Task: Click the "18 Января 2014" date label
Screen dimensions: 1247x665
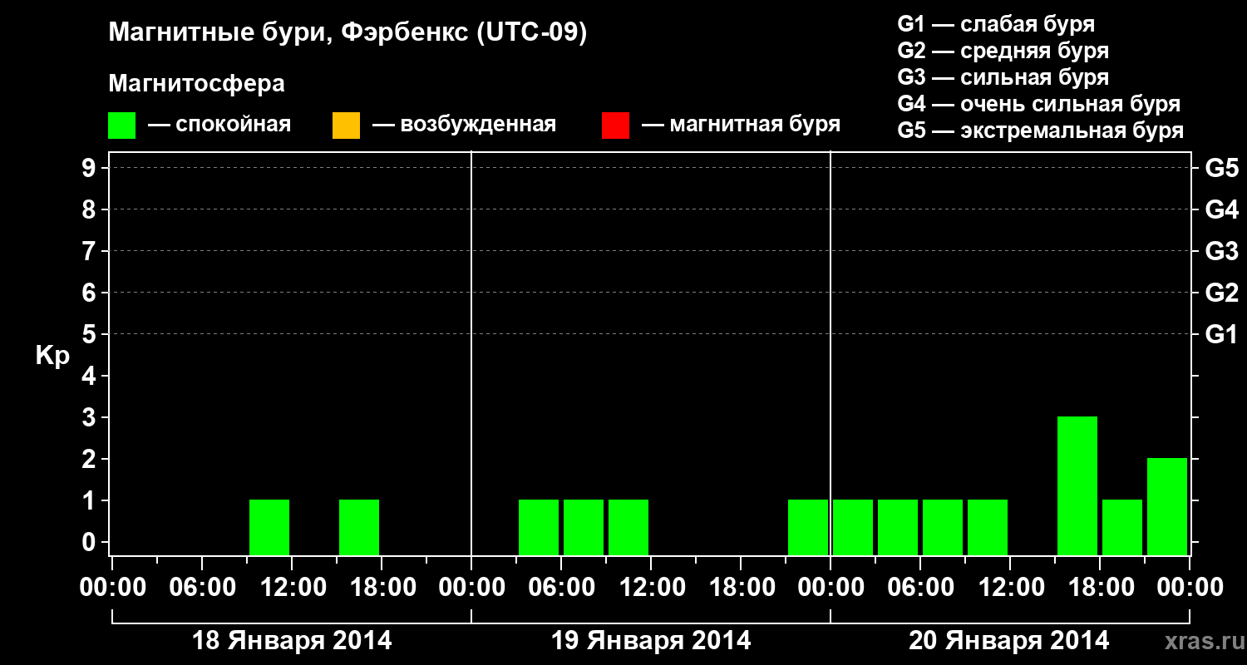Action: point(292,641)
